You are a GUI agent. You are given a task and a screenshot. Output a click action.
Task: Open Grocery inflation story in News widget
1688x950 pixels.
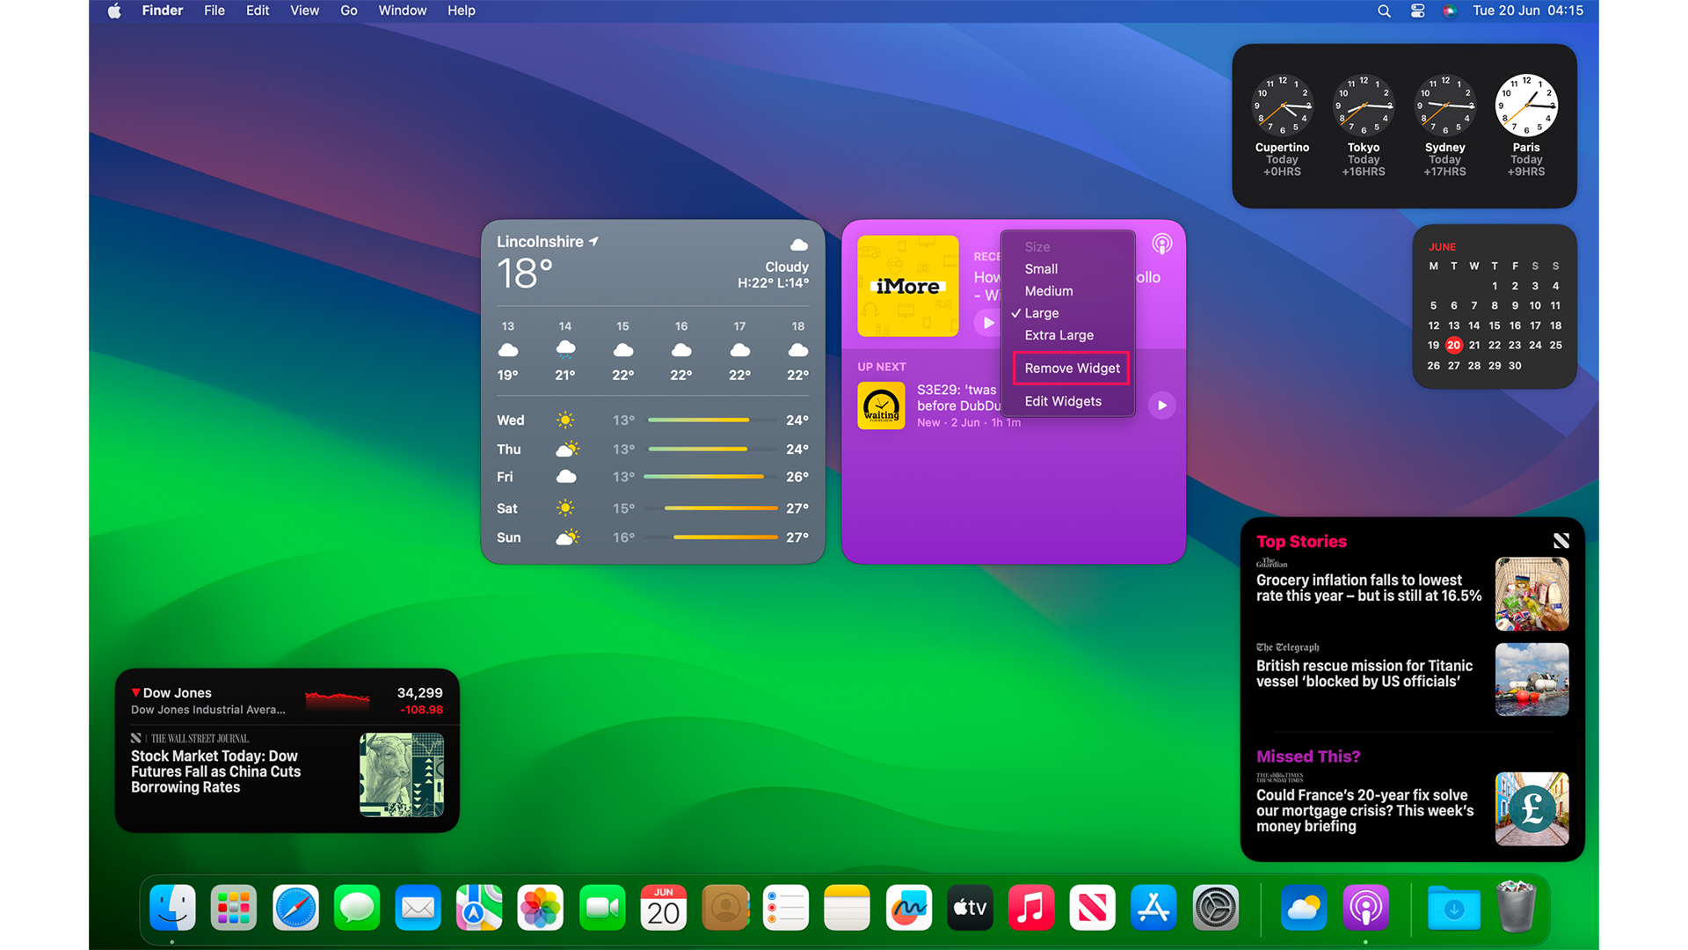pos(1412,594)
